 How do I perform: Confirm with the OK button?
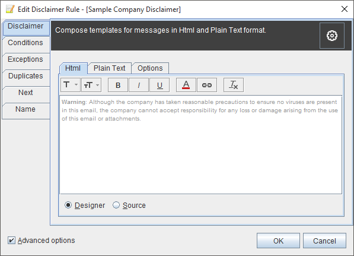click(278, 241)
